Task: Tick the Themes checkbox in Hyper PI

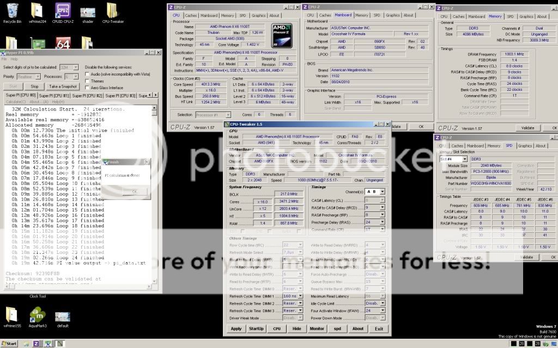Action: (87, 80)
